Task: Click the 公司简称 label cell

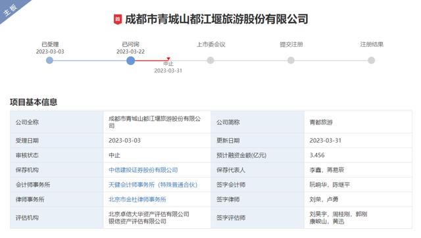Action: coord(258,122)
